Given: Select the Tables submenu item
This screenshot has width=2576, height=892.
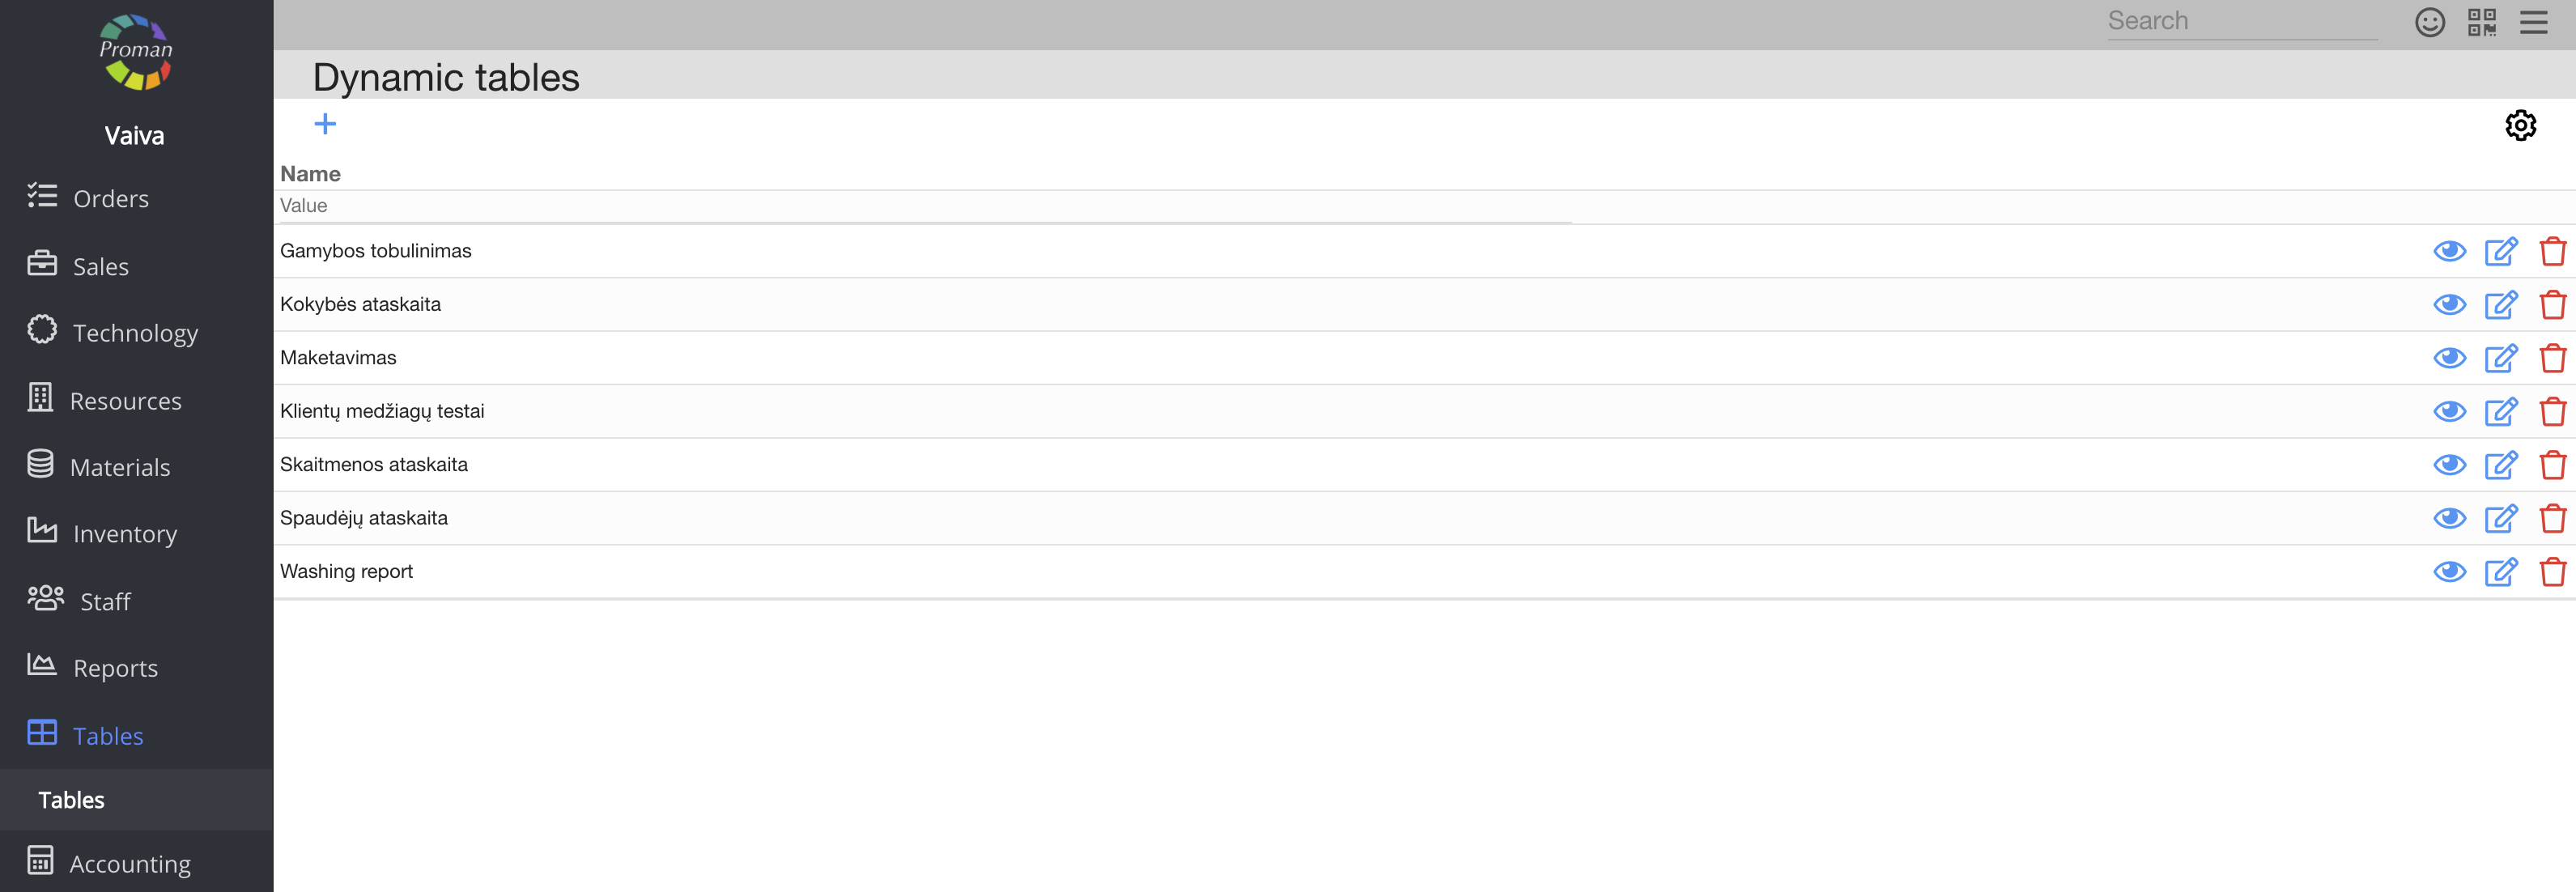Looking at the screenshot, I should tap(72, 800).
